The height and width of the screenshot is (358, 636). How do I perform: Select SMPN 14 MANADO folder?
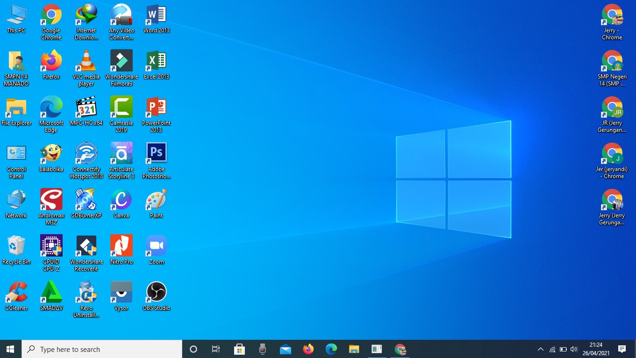[16, 68]
